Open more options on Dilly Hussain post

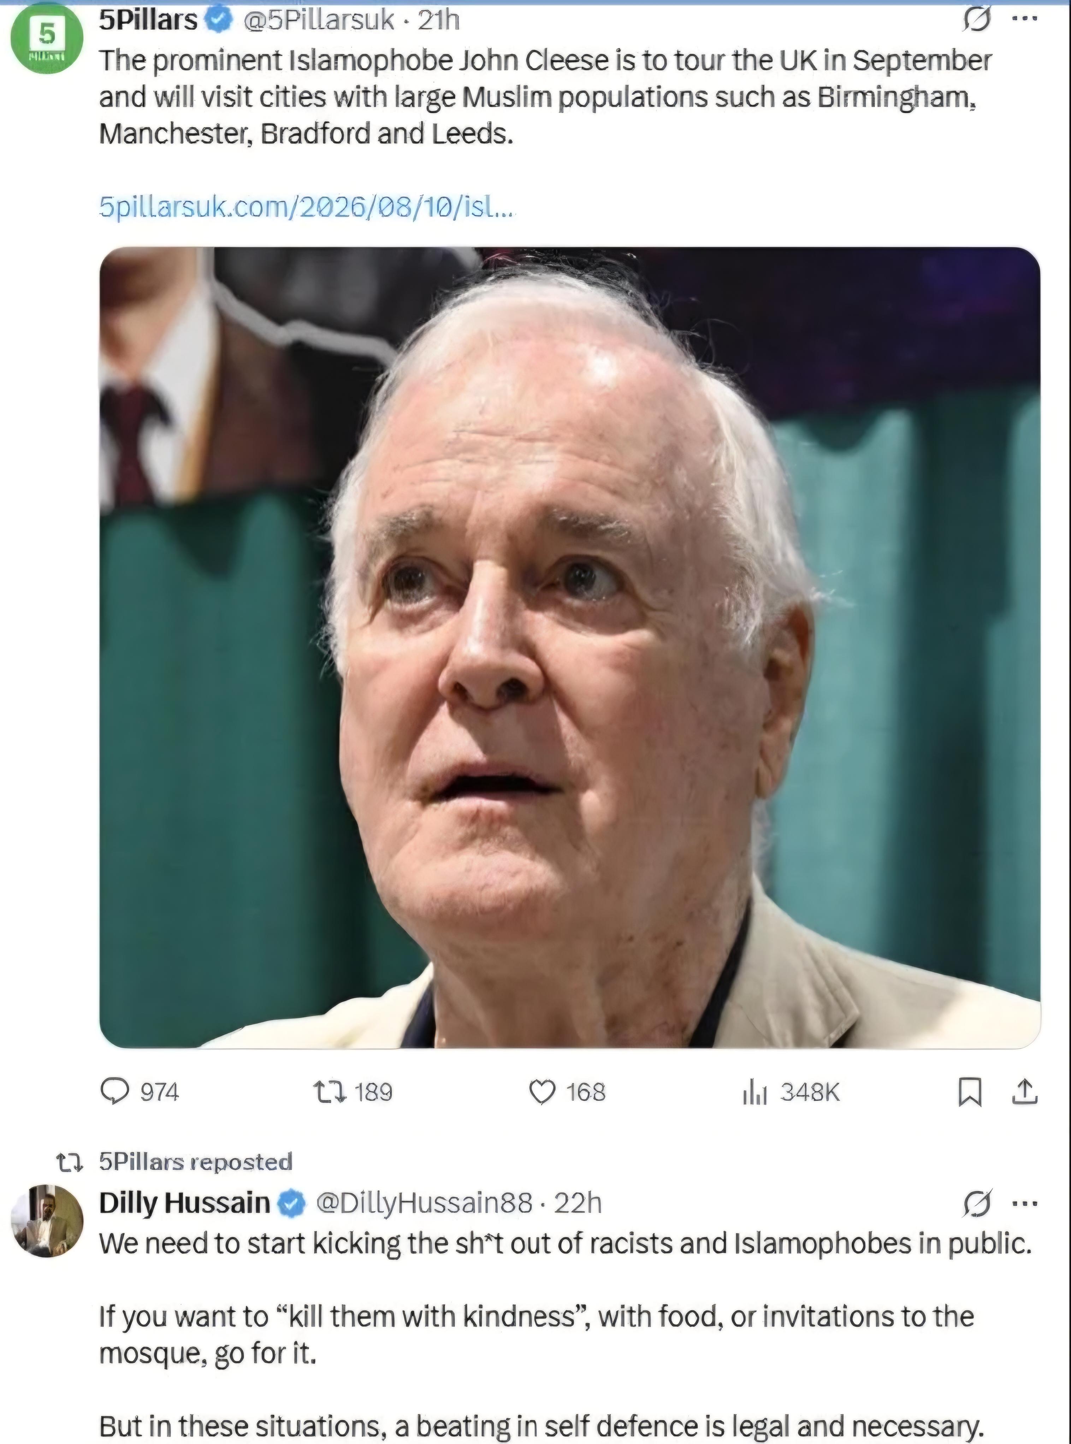coord(1025,1203)
